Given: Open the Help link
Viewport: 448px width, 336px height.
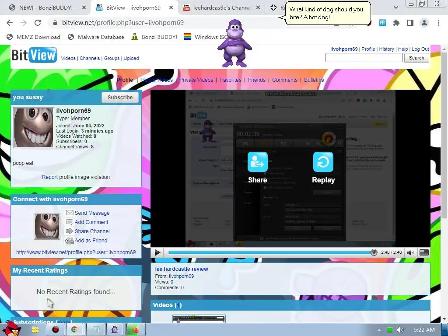Looking at the screenshot, I should tap(403, 49).
